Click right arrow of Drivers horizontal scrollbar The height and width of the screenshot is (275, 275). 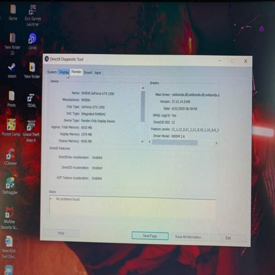click(216, 143)
